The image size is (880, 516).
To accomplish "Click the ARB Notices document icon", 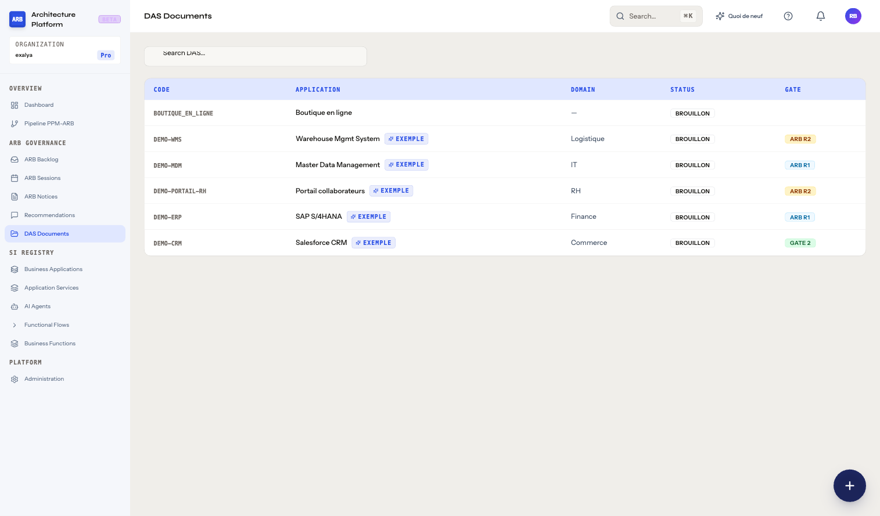I will pyautogui.click(x=15, y=197).
